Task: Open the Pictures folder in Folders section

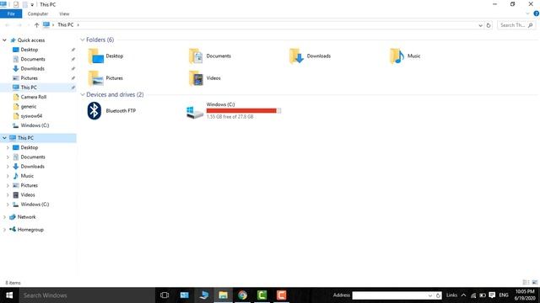Action: click(x=106, y=78)
